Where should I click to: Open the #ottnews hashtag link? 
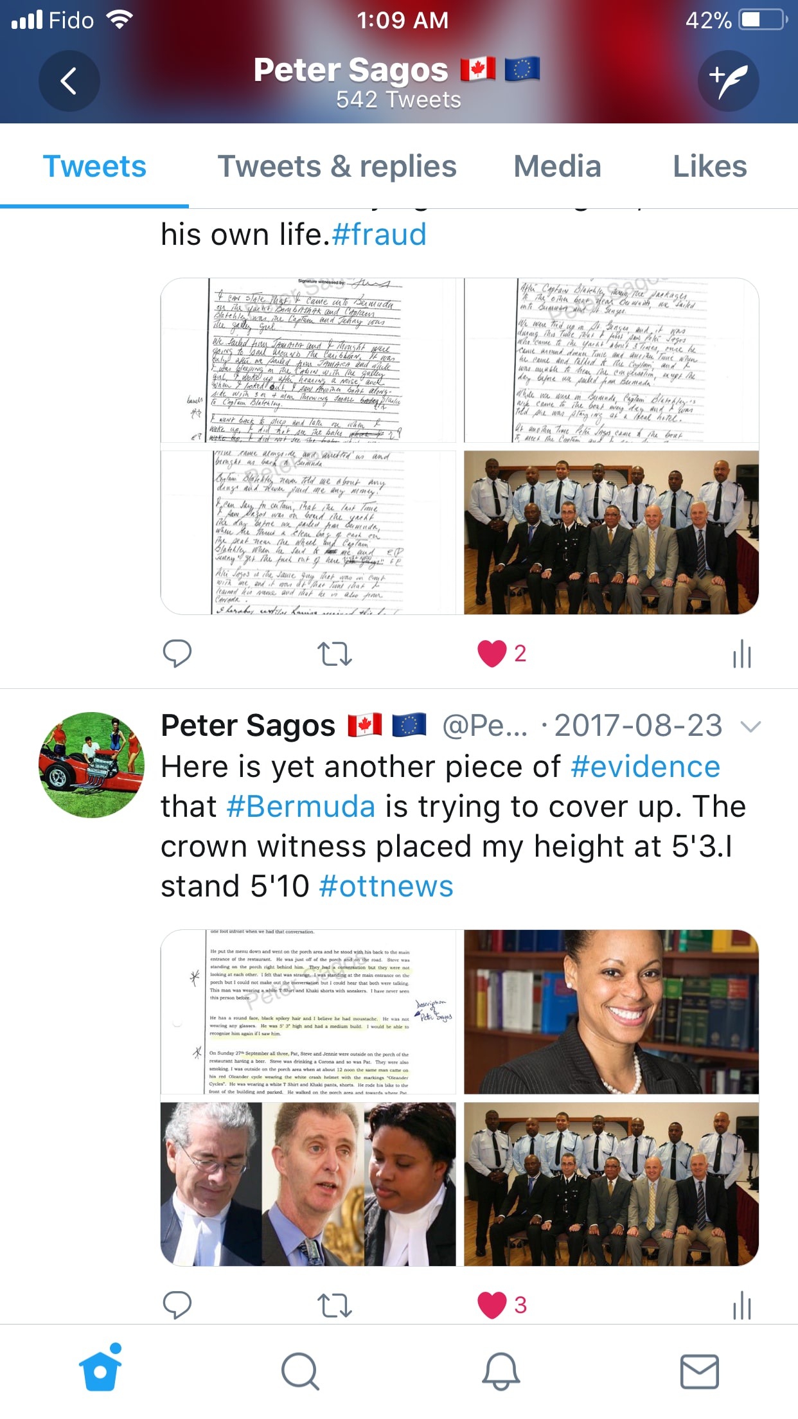(386, 886)
